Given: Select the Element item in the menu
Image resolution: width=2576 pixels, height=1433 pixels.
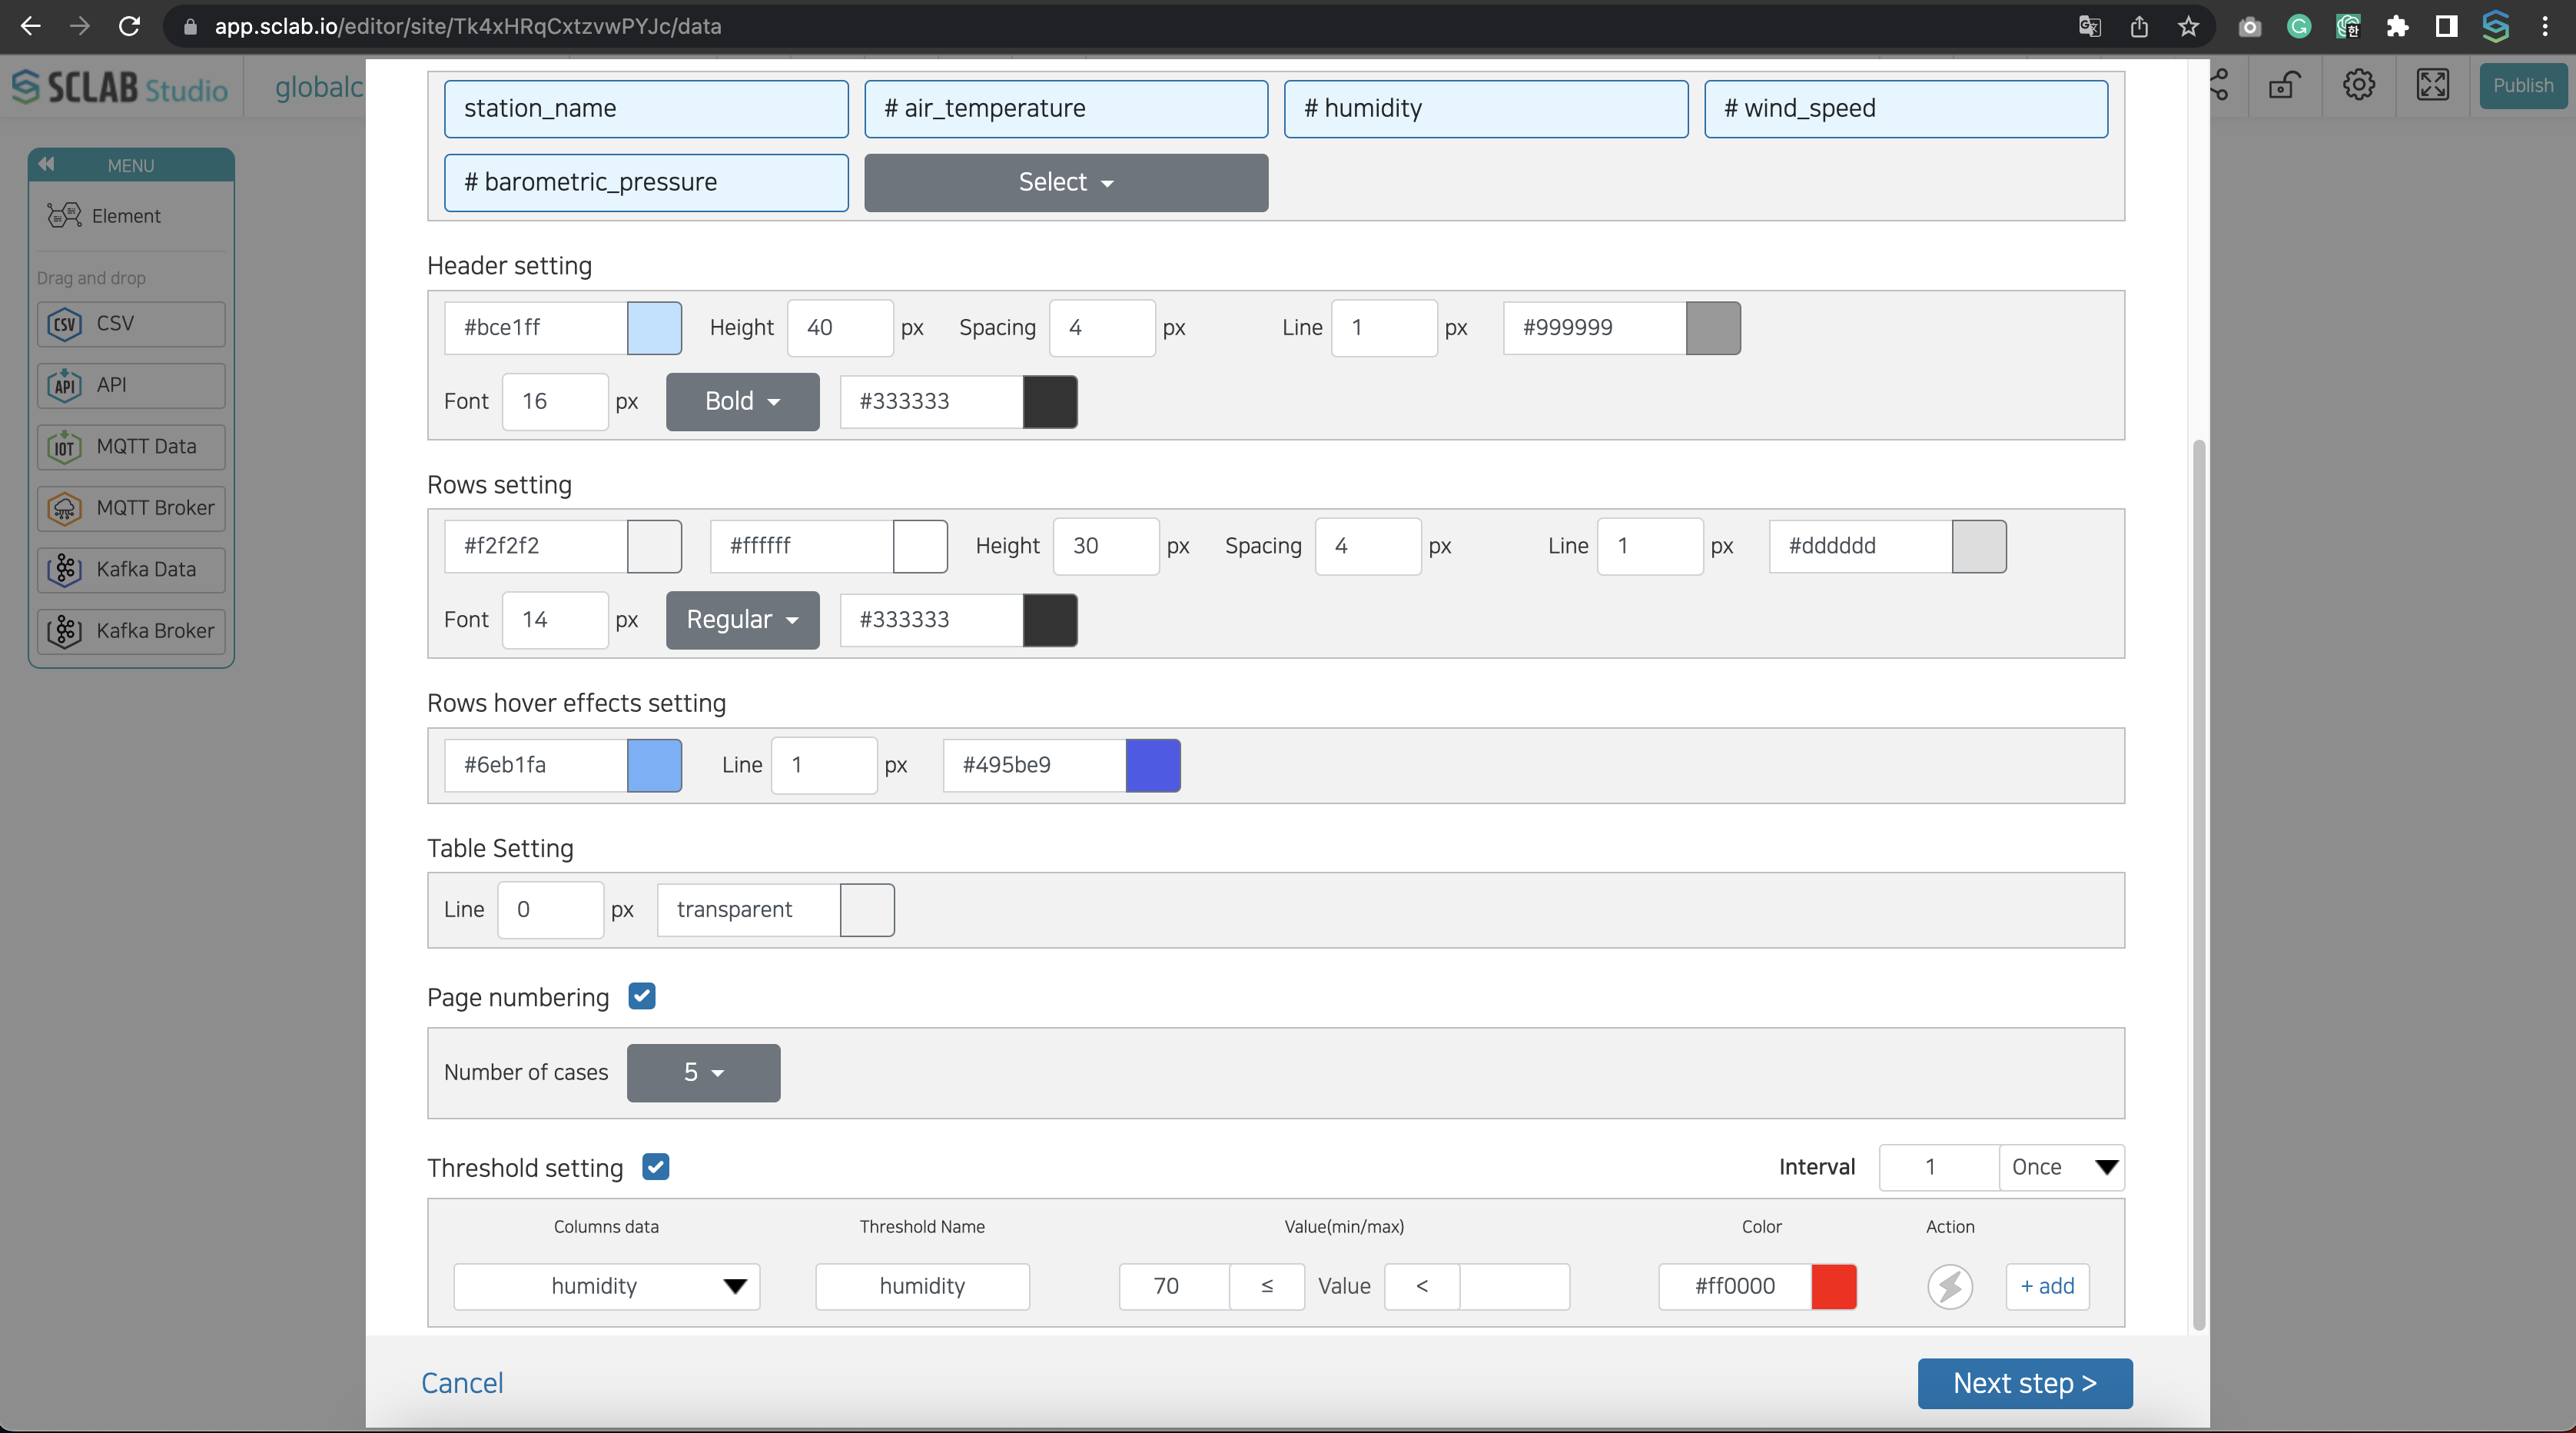Looking at the screenshot, I should point(131,215).
